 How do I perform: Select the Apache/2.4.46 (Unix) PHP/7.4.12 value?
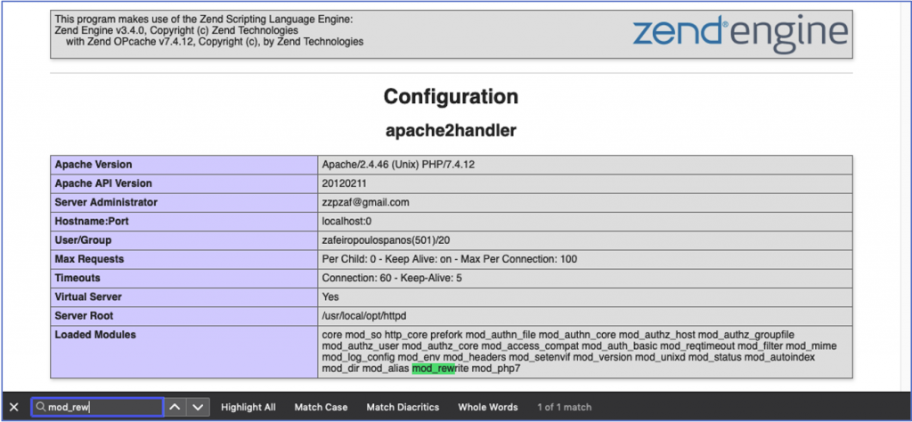[398, 165]
